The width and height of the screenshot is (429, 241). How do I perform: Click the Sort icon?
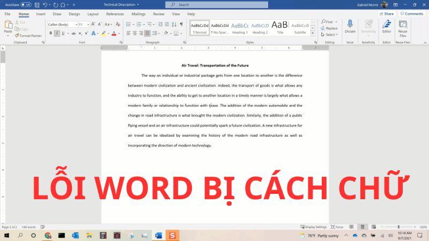point(174,24)
